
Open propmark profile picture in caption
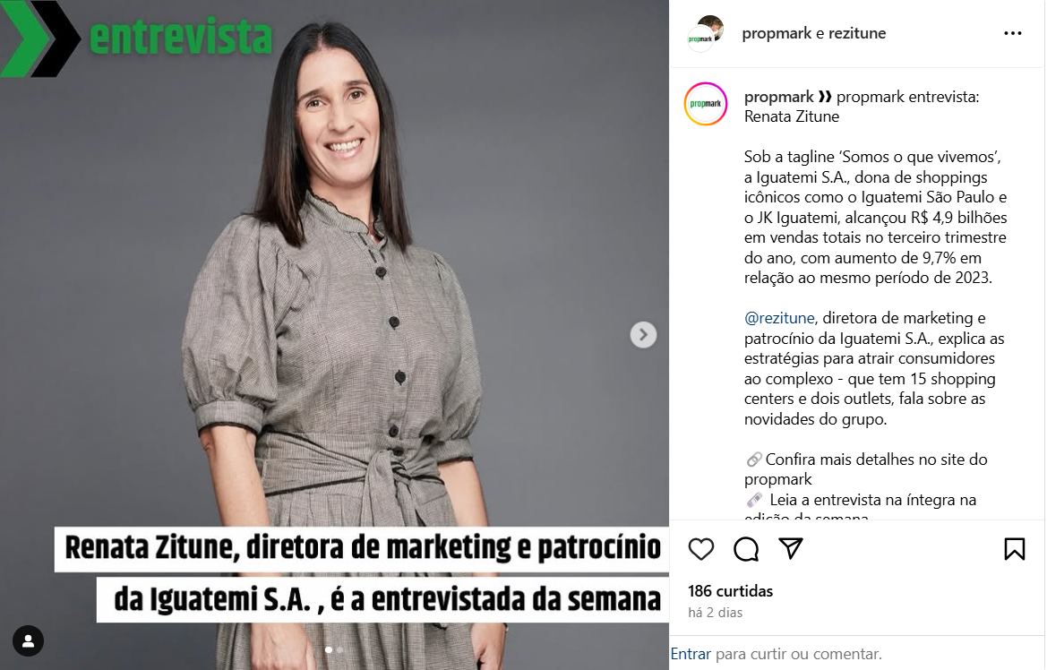pyautogui.click(x=705, y=104)
